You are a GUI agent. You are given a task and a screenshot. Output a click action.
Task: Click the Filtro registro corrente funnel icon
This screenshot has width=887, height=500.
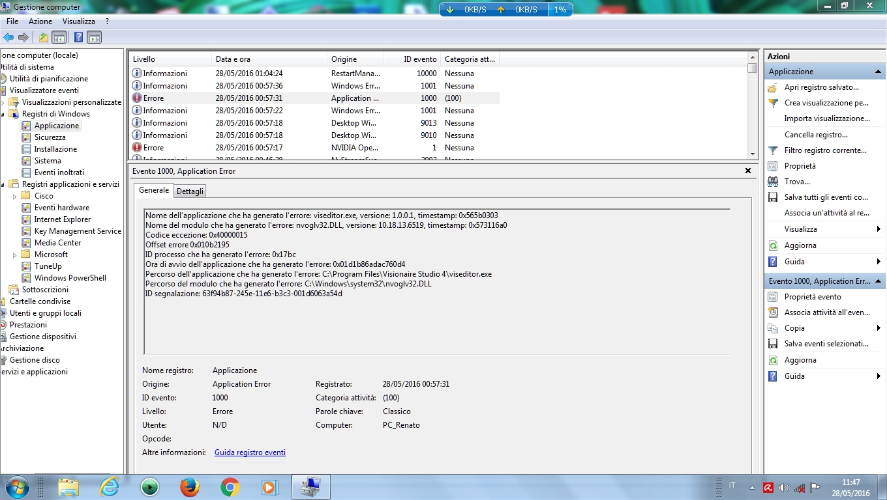click(x=773, y=150)
